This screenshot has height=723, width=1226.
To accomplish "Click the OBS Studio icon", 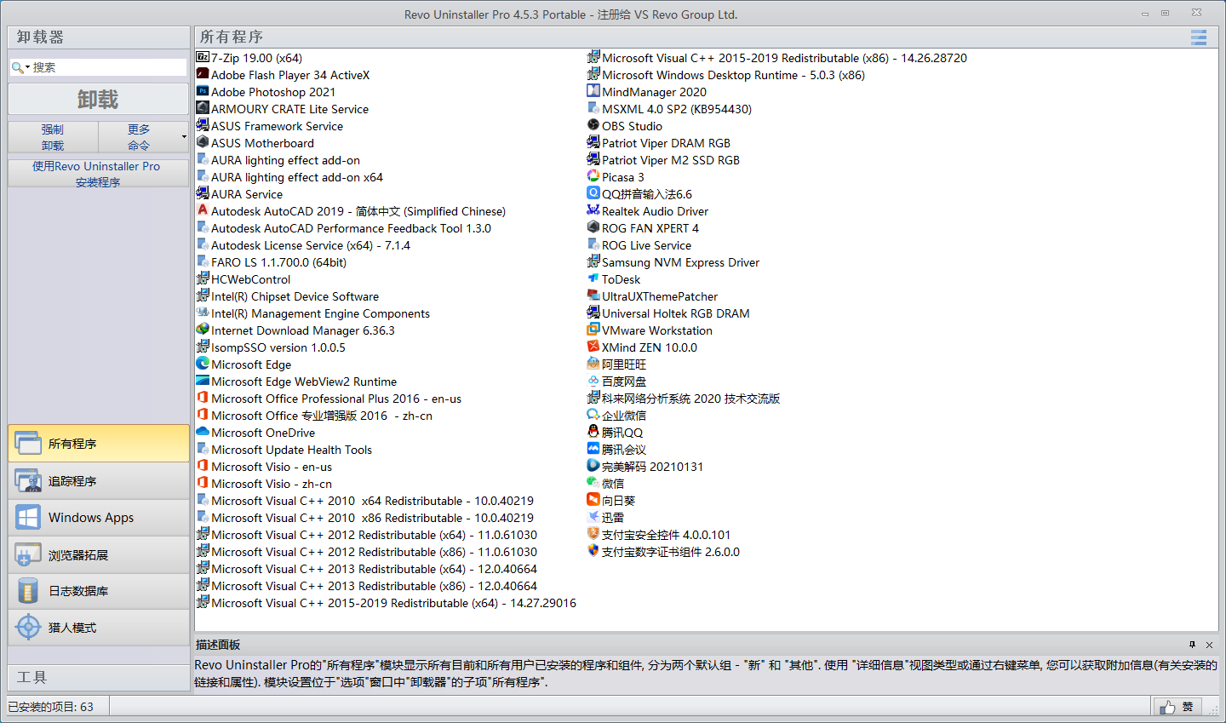I will click(x=593, y=125).
